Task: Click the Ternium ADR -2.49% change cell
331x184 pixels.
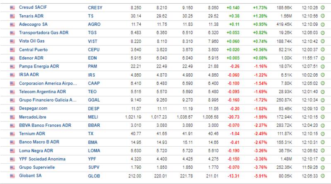Action: [x=260, y=133]
